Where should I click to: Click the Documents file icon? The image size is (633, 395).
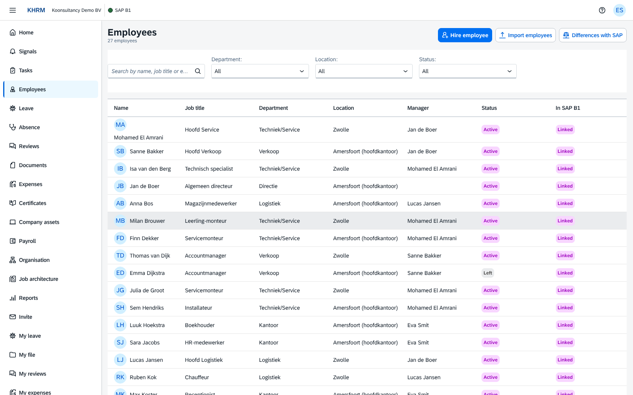(x=13, y=165)
